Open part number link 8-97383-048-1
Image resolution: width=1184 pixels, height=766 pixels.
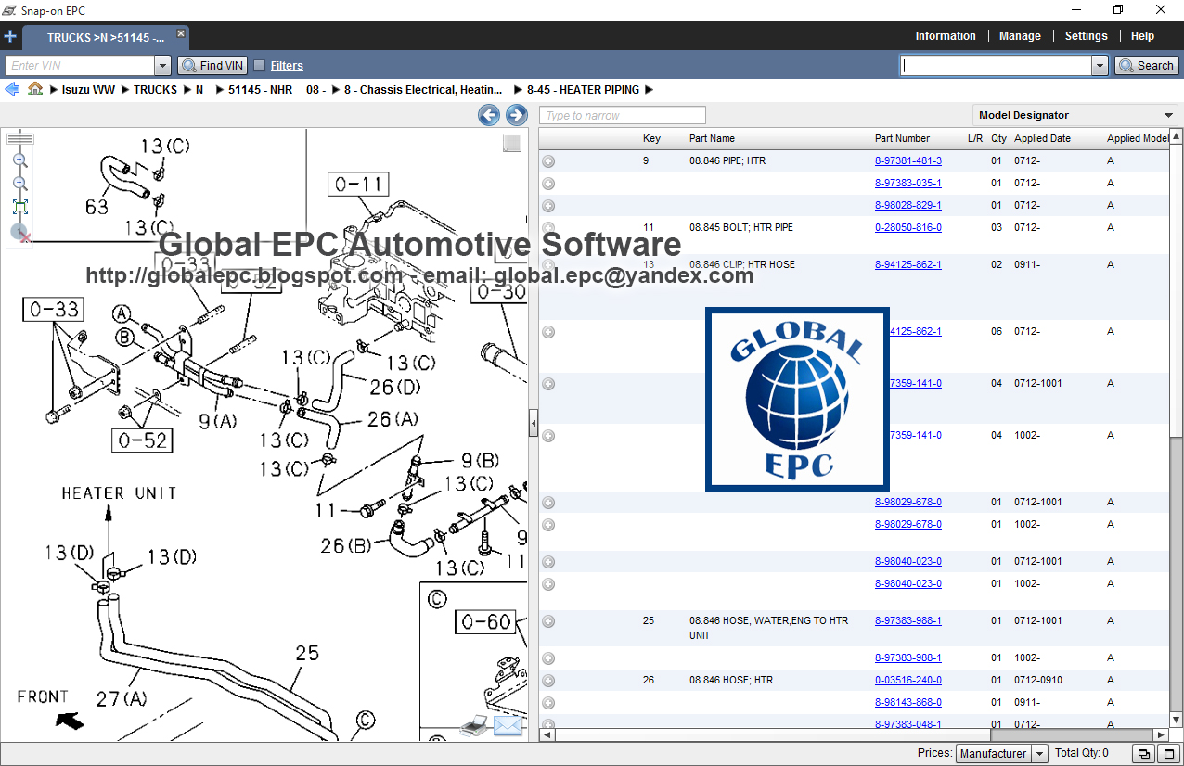click(x=907, y=724)
